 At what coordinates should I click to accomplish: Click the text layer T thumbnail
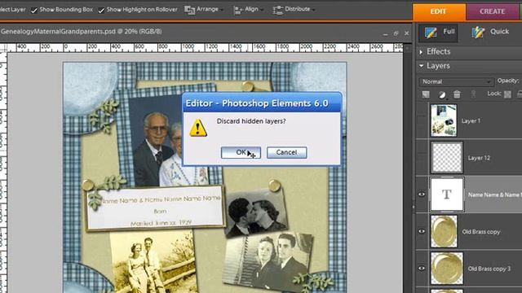tap(447, 195)
